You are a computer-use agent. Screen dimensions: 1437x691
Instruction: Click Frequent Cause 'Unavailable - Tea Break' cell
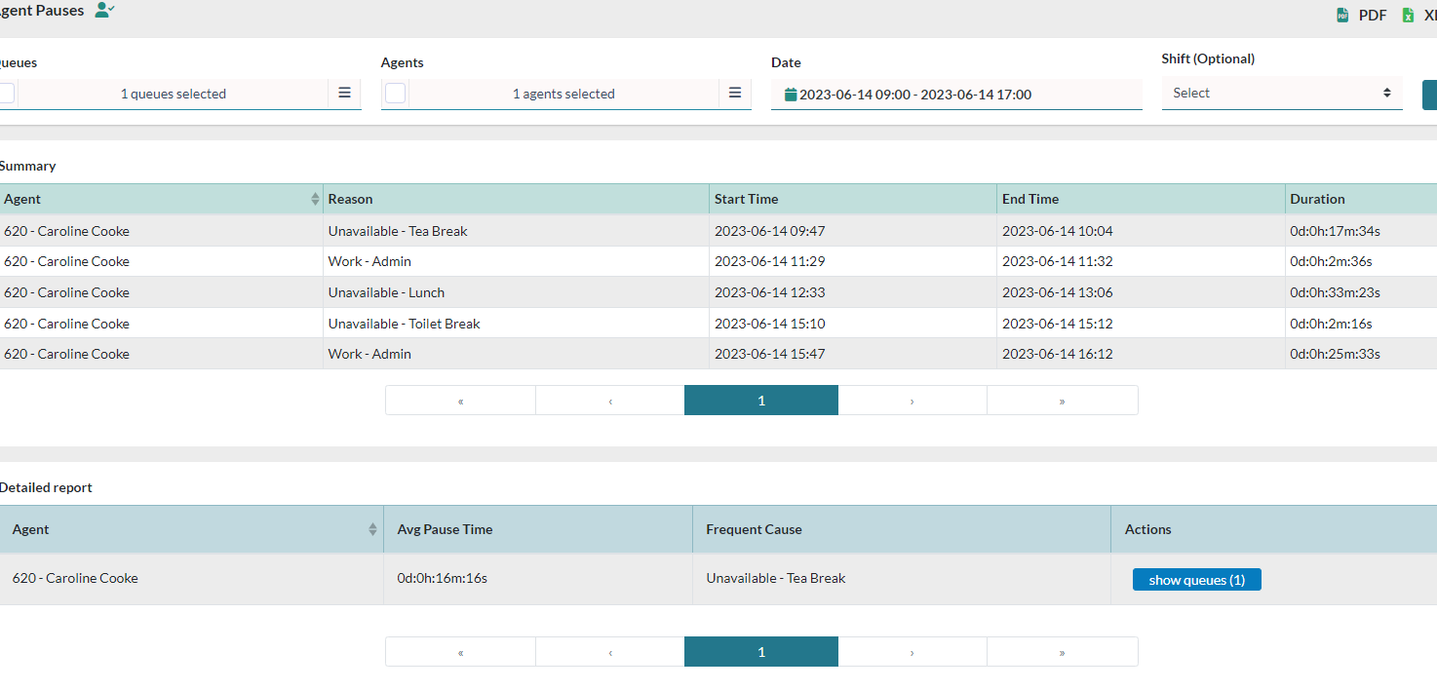902,579
